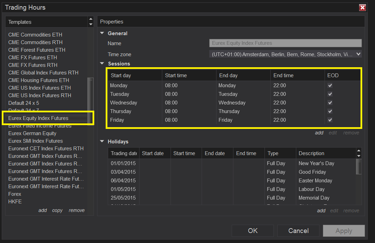Select the Labour Day holiday row

tap(232, 189)
